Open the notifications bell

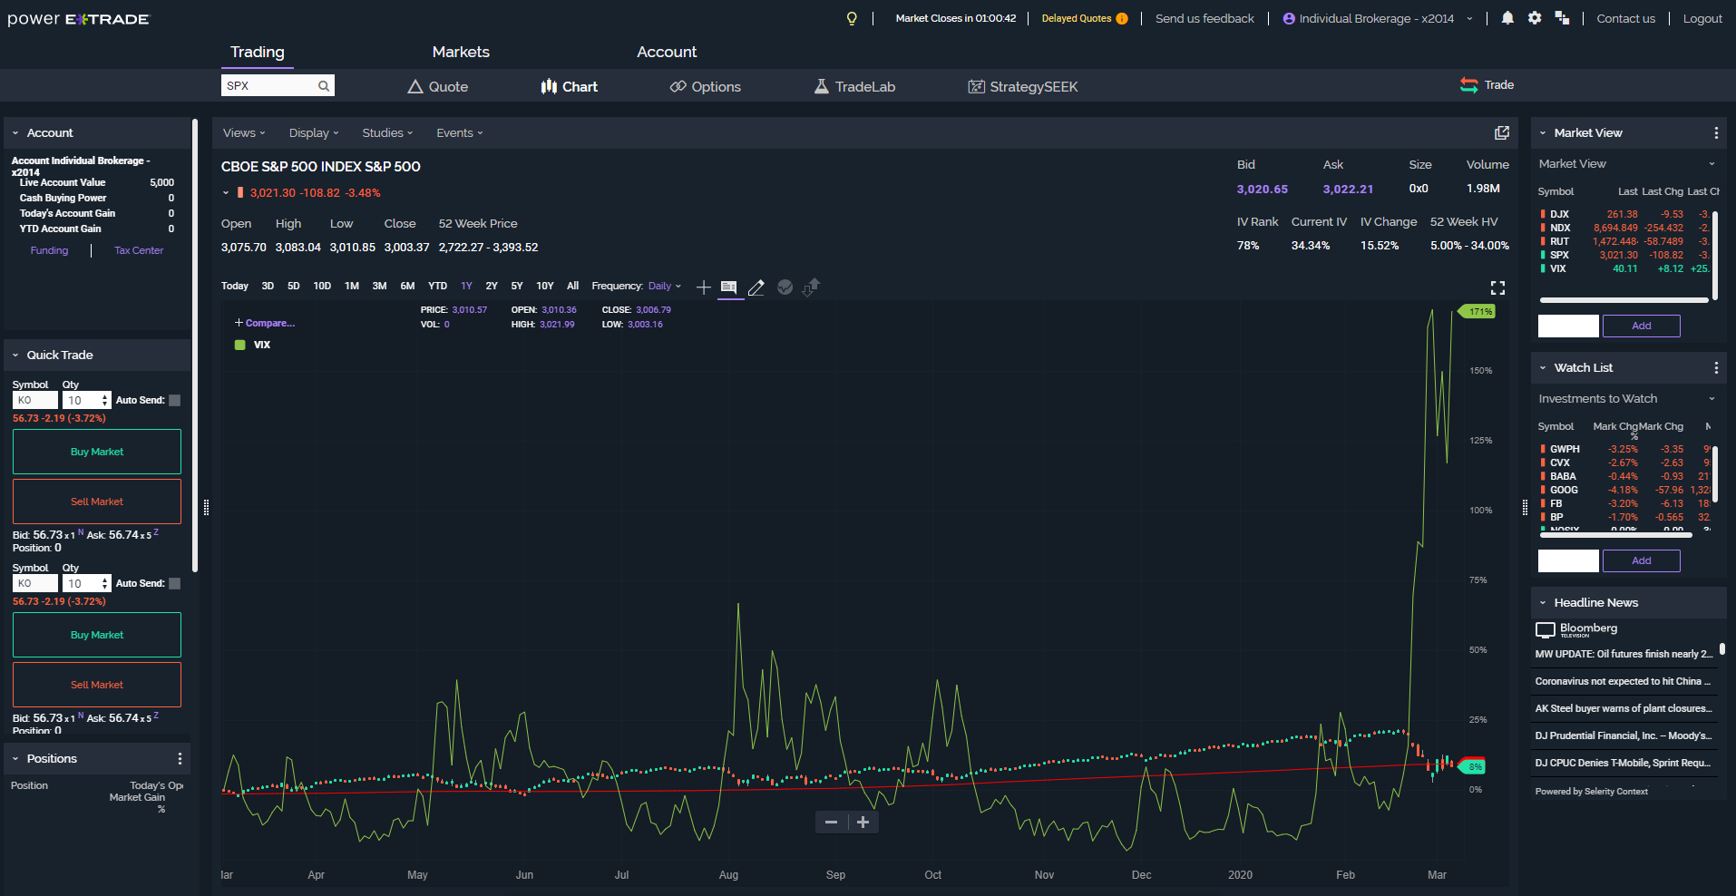(x=1507, y=18)
